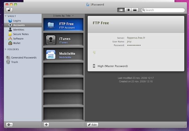Collapse the VAULT section triangle
189x131 pixels.
[x=5, y=16]
